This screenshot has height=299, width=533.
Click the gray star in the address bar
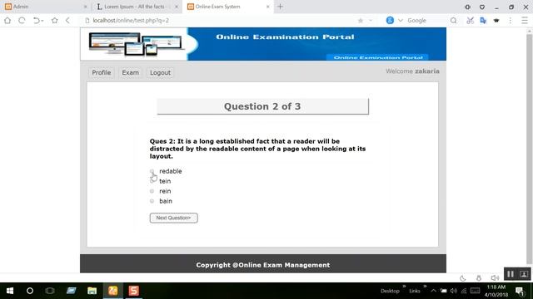click(361, 21)
